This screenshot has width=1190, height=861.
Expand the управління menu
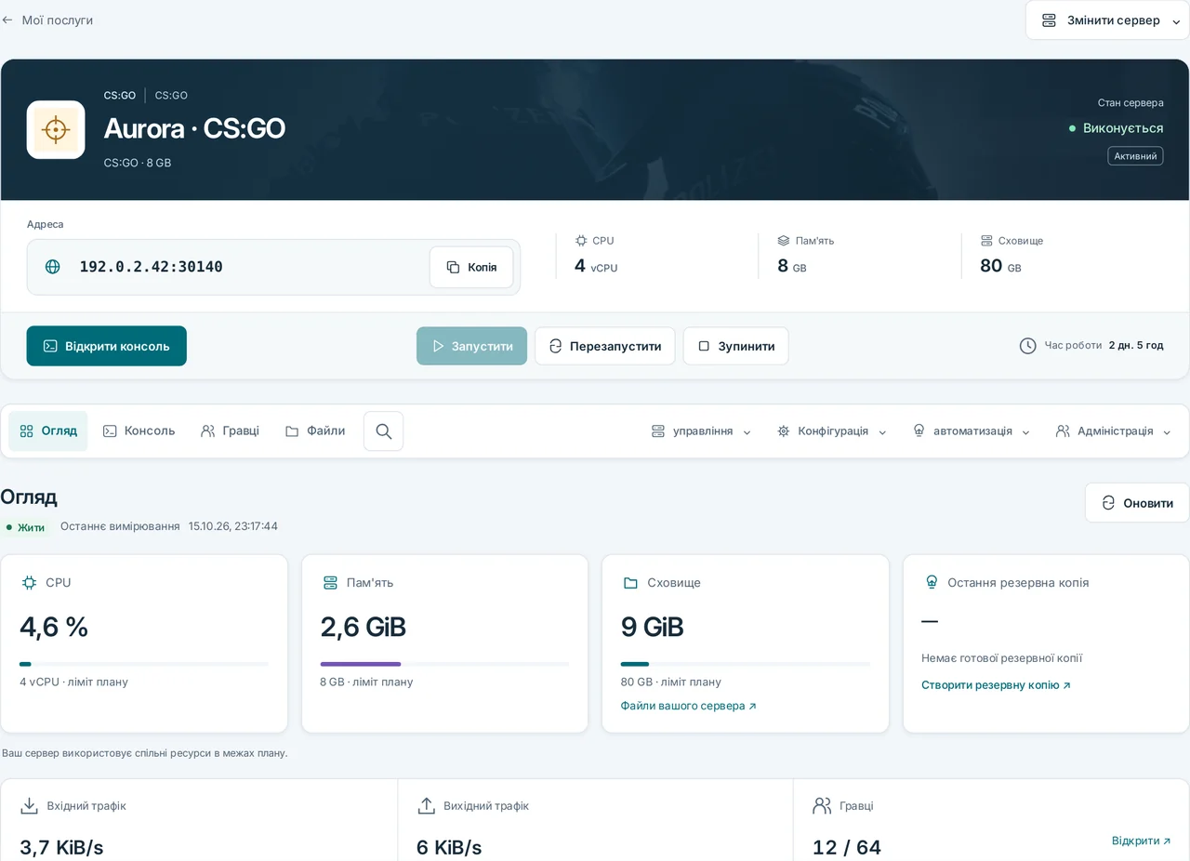(701, 431)
